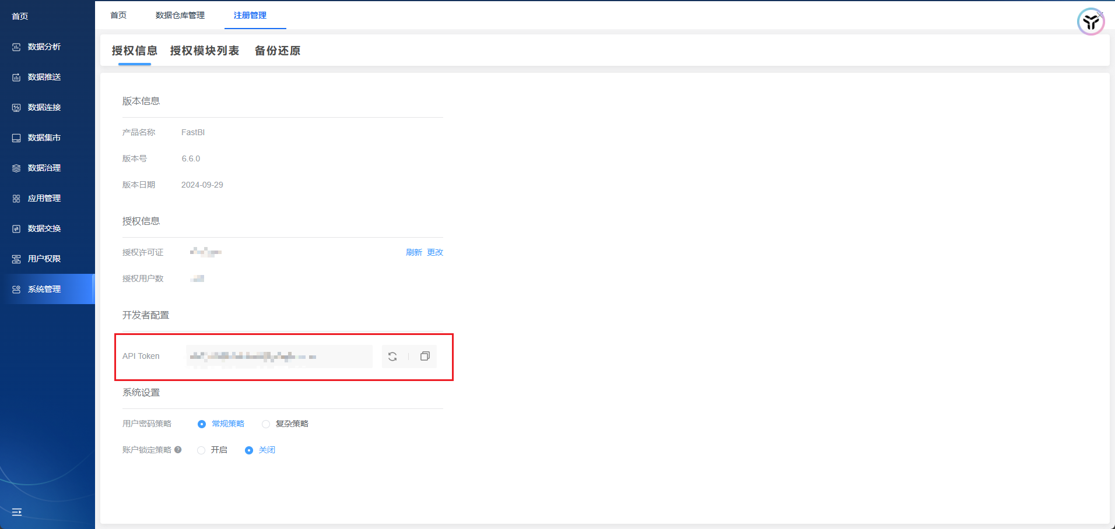Show help for 账户锁定策略
Image resolution: width=1115 pixels, height=529 pixels.
coord(178,450)
